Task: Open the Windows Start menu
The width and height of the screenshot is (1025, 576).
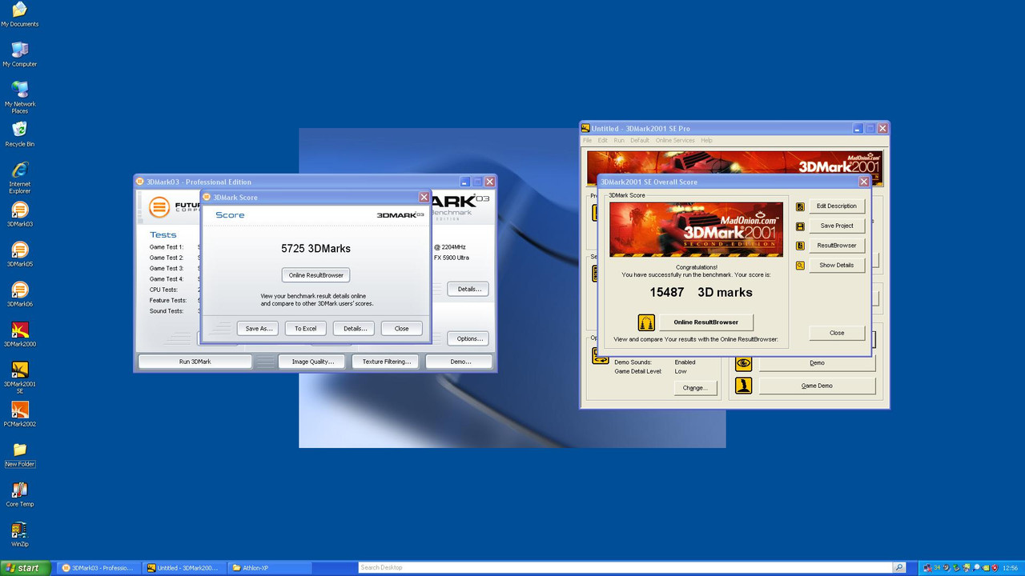Action: tap(26, 568)
